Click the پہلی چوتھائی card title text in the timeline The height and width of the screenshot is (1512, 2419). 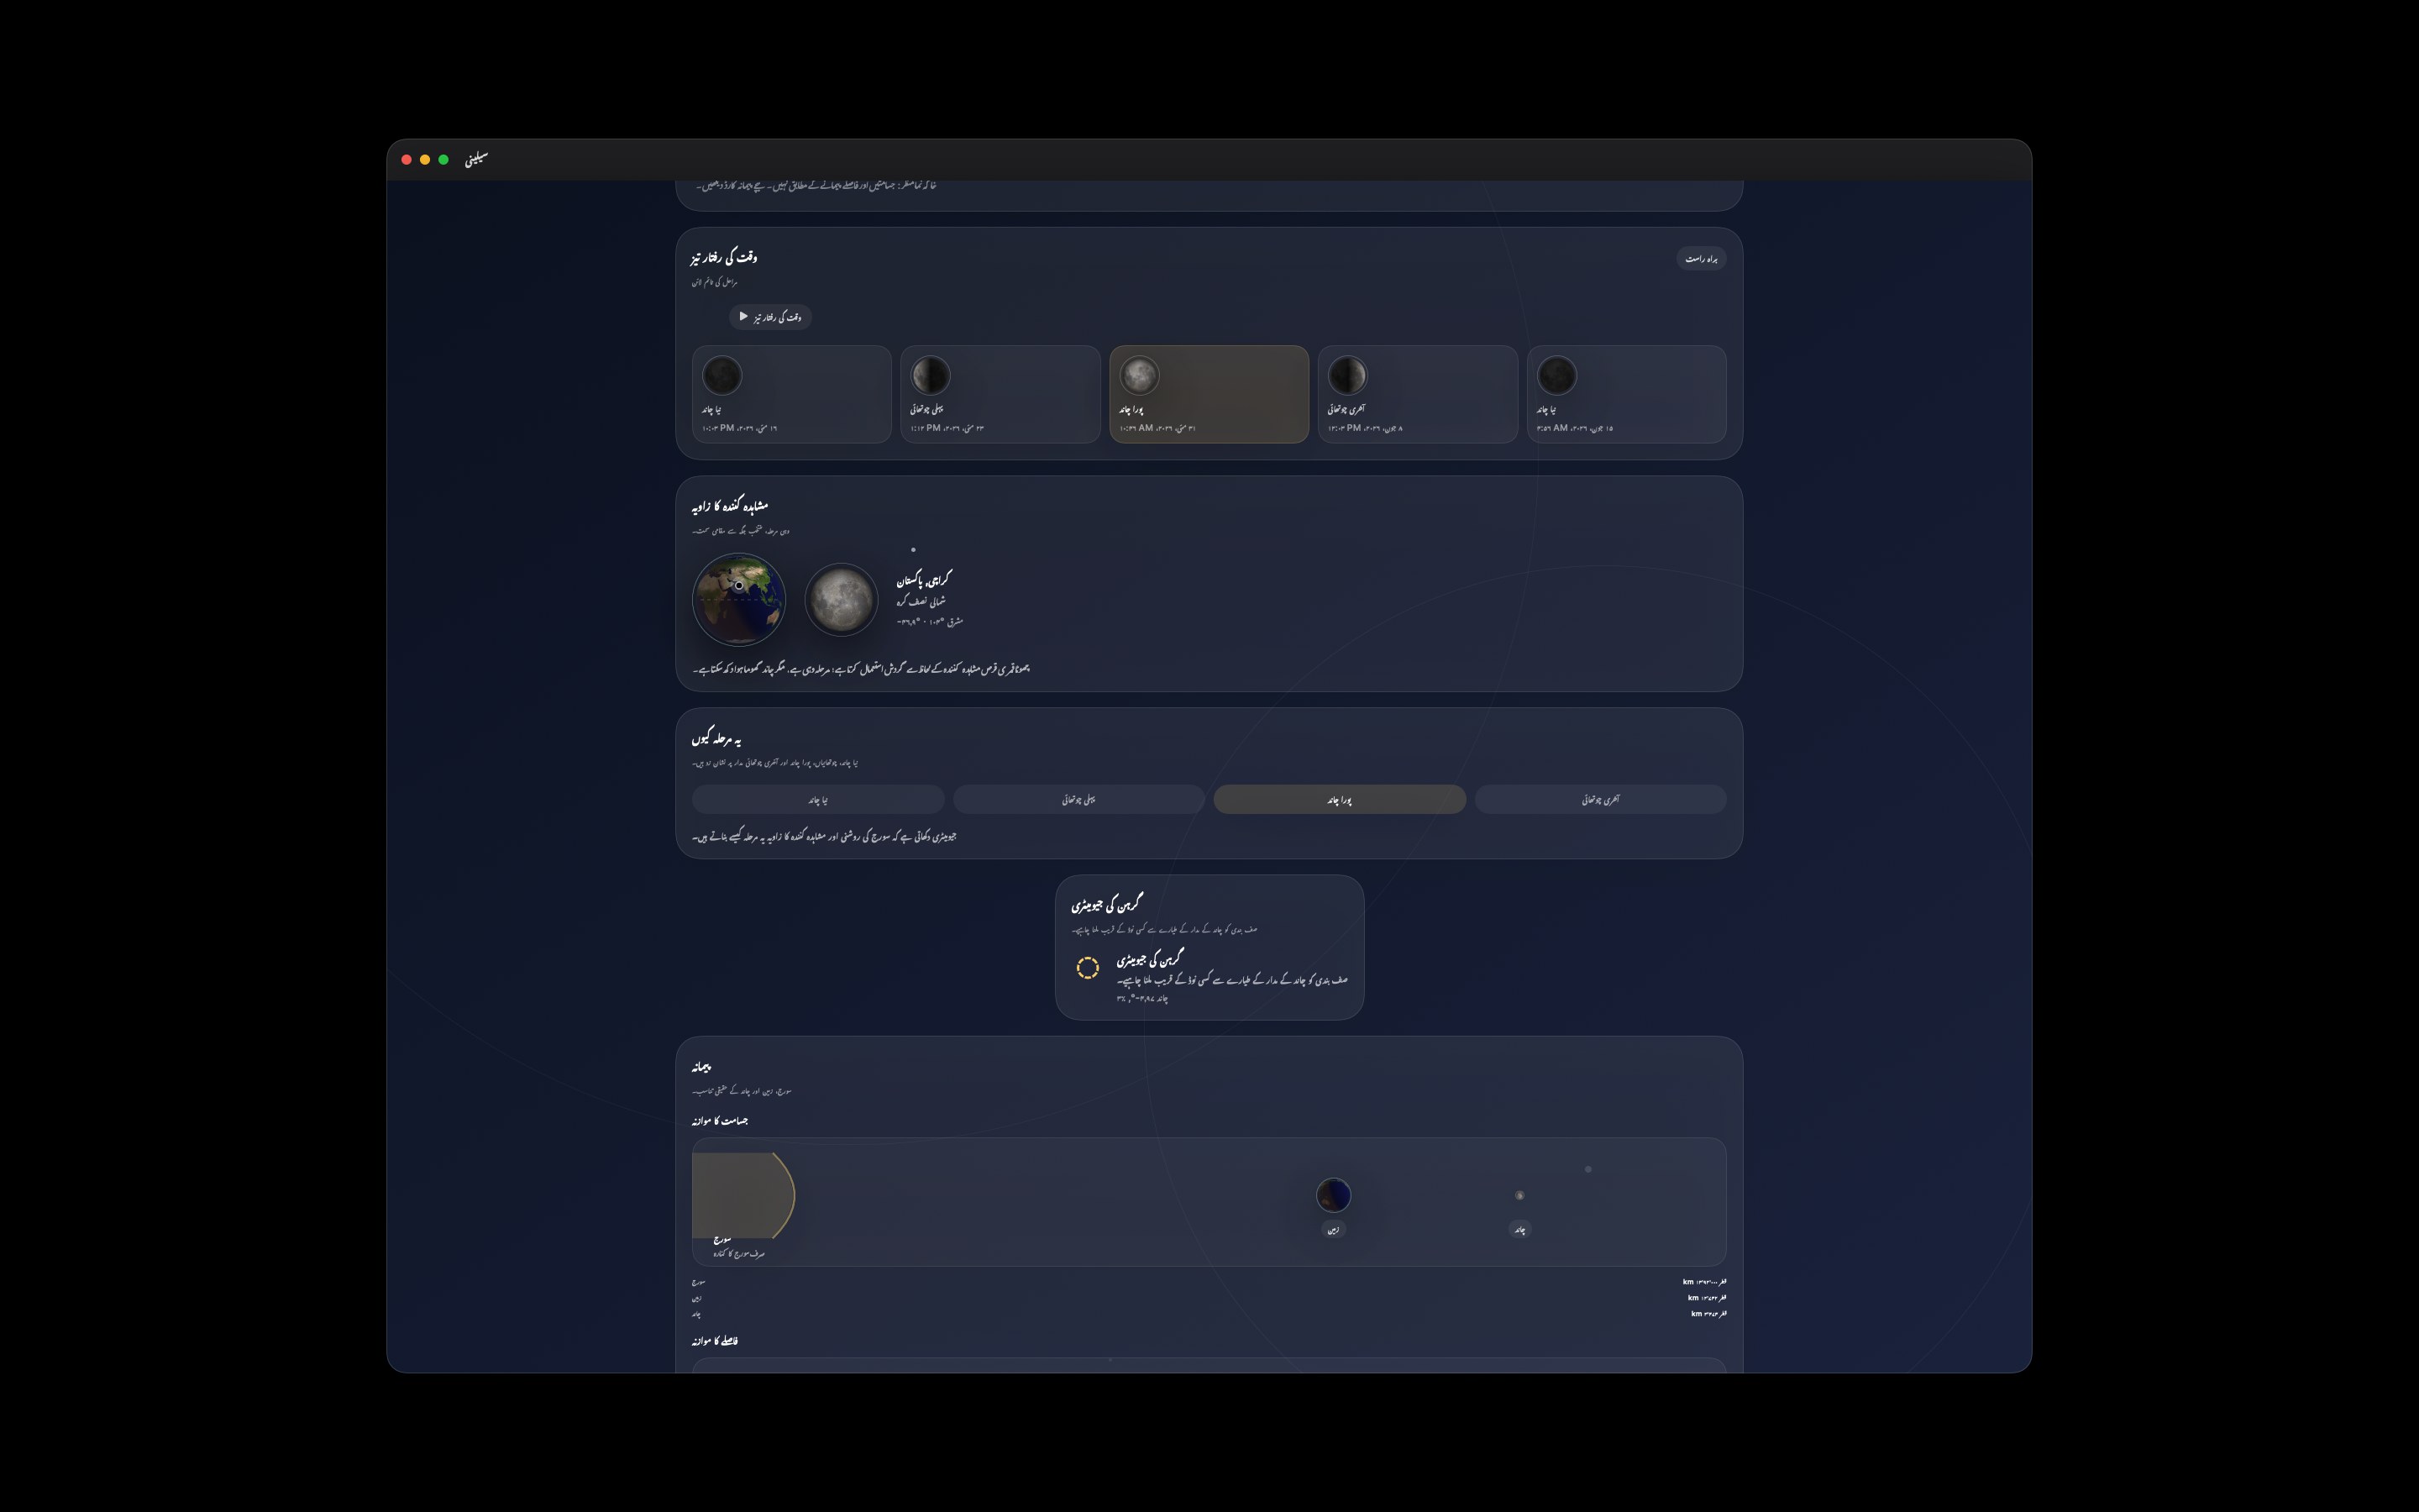[926, 409]
